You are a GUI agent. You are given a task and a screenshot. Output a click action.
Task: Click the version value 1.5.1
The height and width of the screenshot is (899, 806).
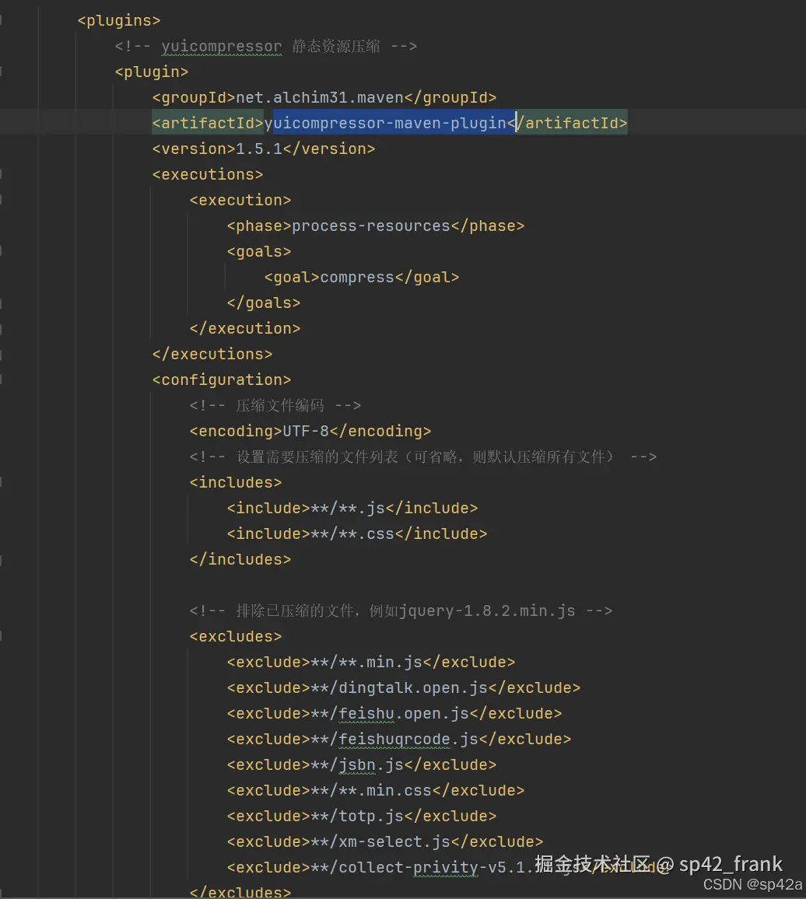pyautogui.click(x=259, y=149)
